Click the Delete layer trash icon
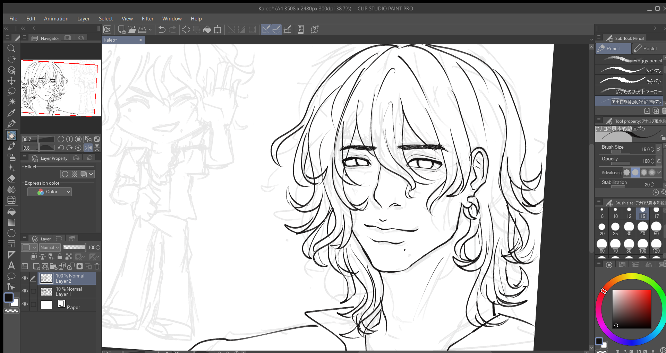 (x=97, y=266)
